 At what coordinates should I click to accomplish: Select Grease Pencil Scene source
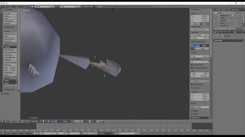tap(195, 46)
